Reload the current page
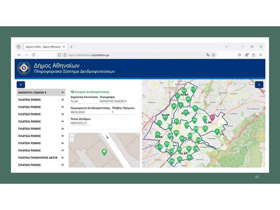The image size is (280, 210). [33, 55]
